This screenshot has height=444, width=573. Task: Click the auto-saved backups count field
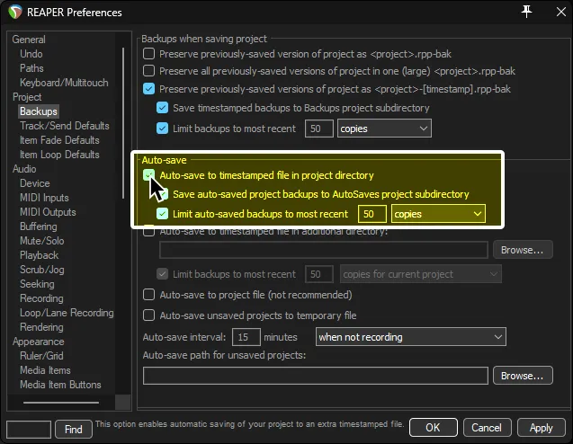[x=372, y=214]
